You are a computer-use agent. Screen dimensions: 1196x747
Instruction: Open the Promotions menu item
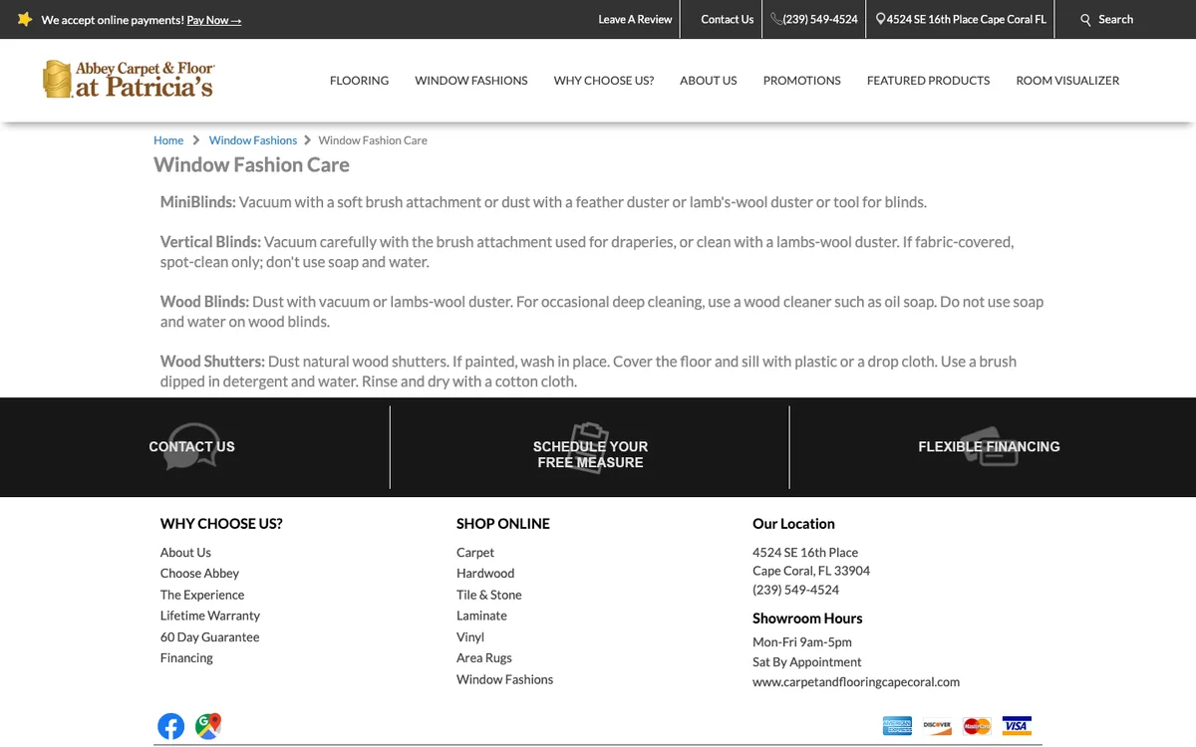point(802,81)
